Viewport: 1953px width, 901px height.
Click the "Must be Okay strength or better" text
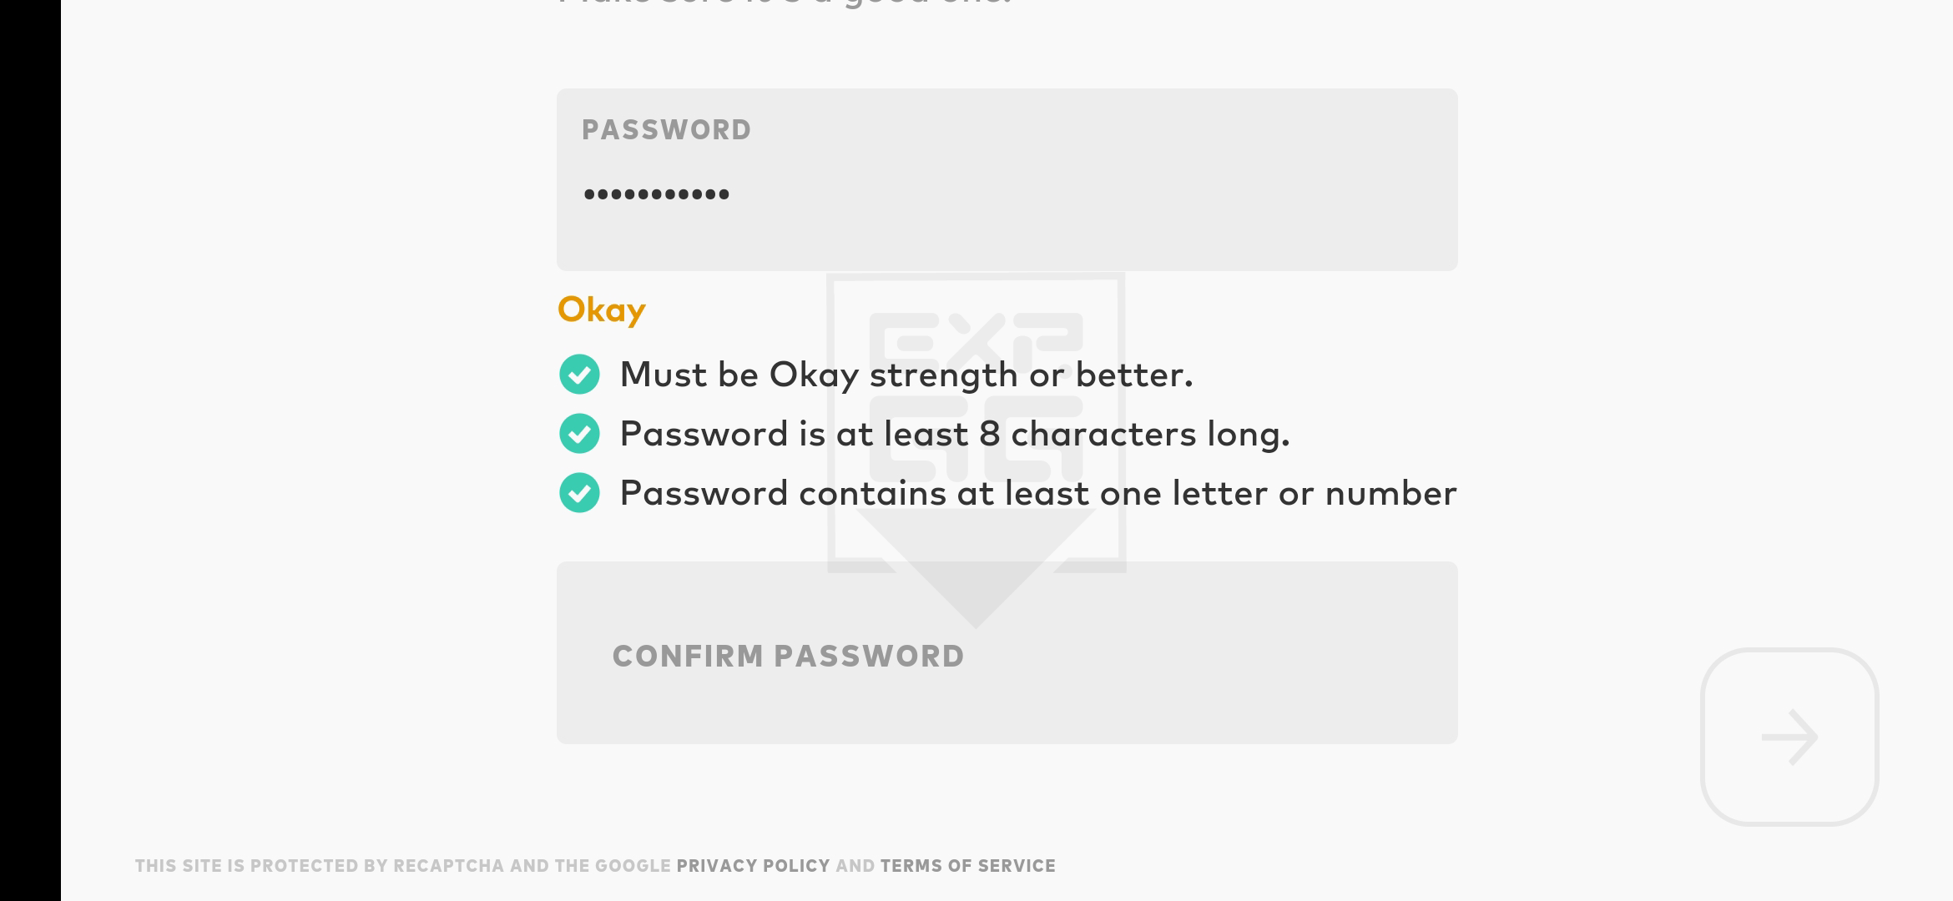click(906, 375)
